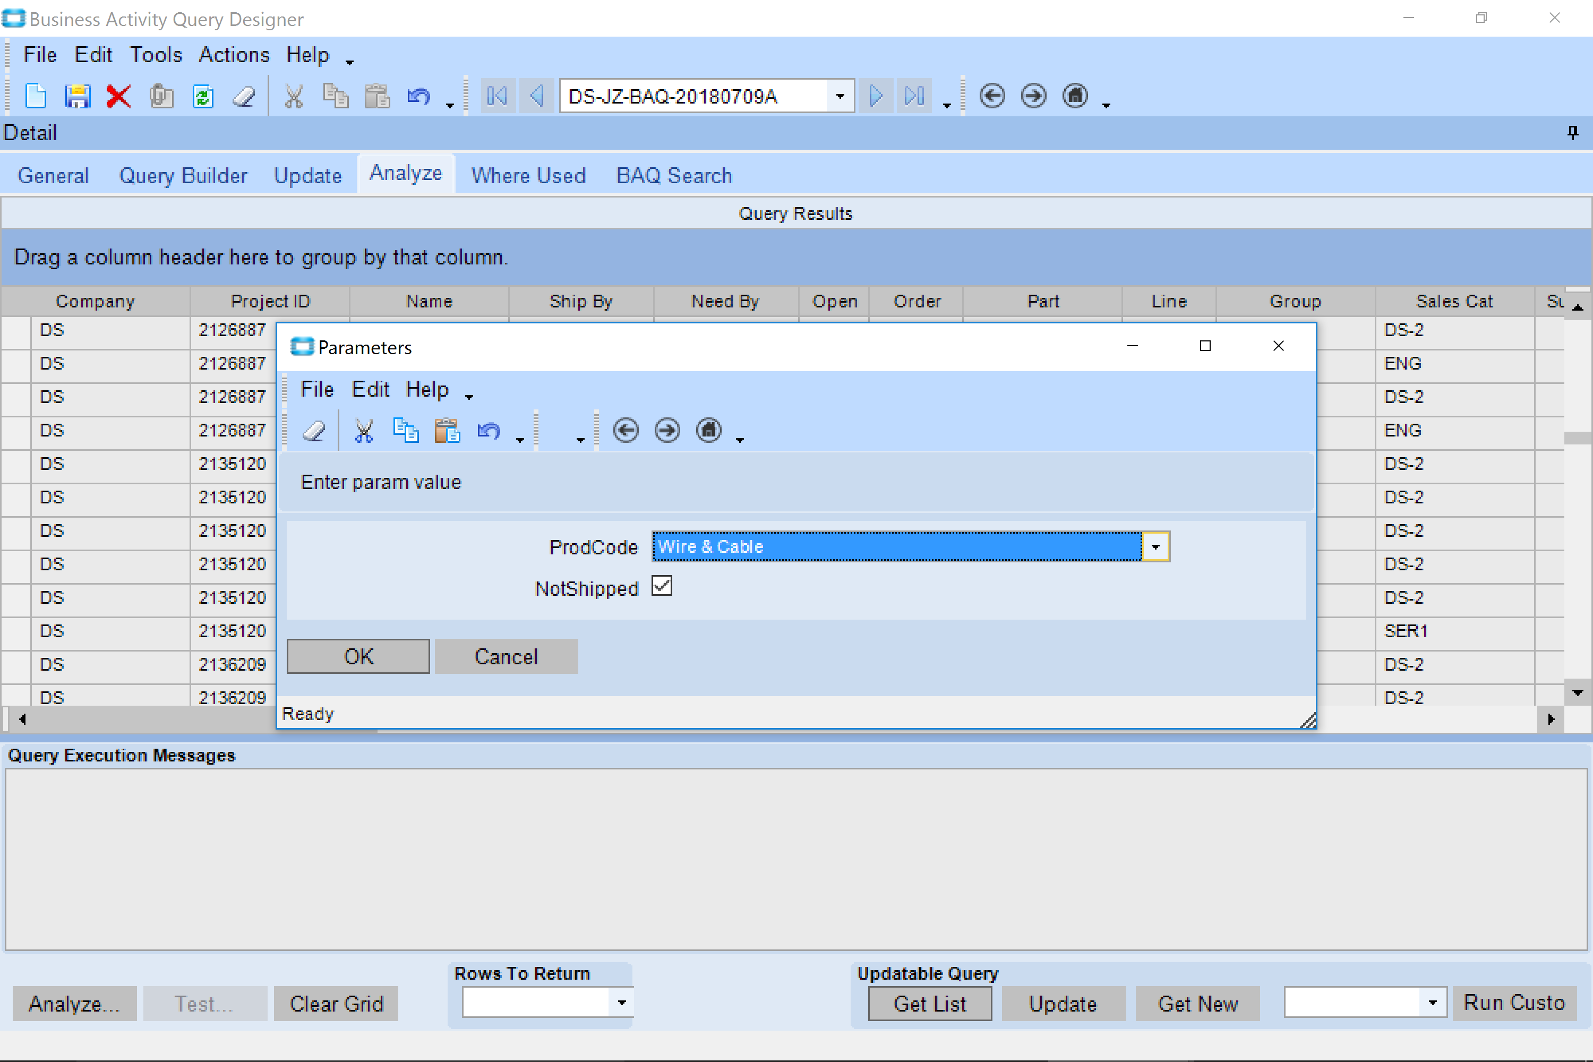Click the results grid vertical scrollbar thumb
Viewport: 1593px width, 1062px height.
tap(1578, 438)
